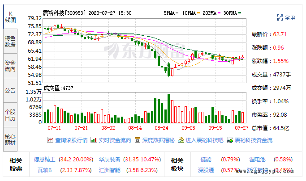This screenshot has width=306, height=181.
Task: Go to 进入震裕科技吧 forum link
Action: 204,140
